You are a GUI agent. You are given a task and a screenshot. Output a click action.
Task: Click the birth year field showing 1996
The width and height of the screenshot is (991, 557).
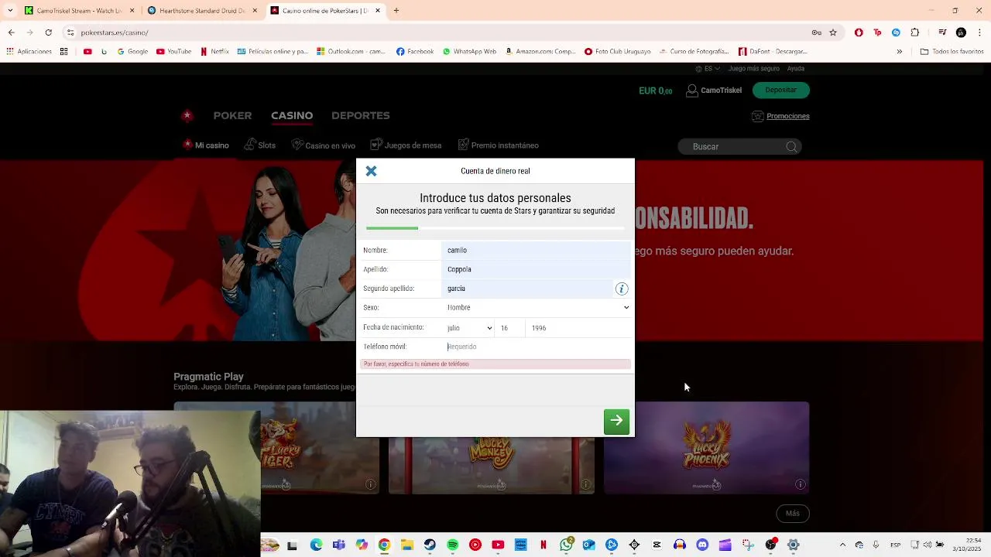pyautogui.click(x=578, y=328)
